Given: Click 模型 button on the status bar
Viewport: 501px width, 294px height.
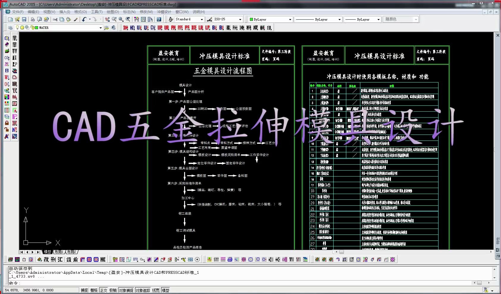Looking at the screenshot, I should pyautogui.click(x=166, y=290).
